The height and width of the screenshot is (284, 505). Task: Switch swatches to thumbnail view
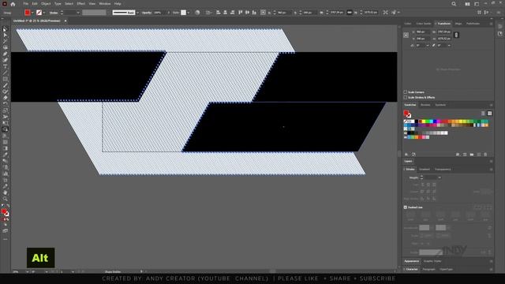[x=489, y=114]
